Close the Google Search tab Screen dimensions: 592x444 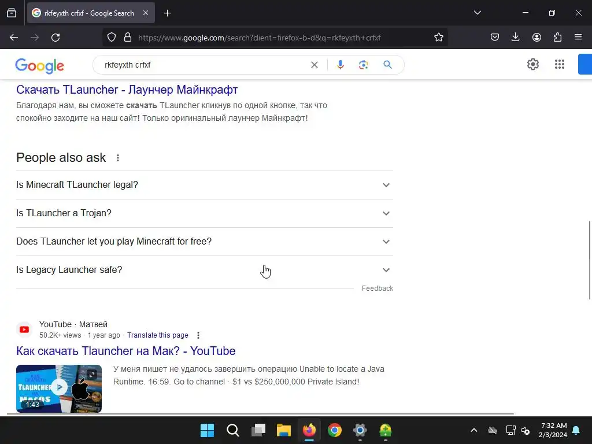coord(146,13)
